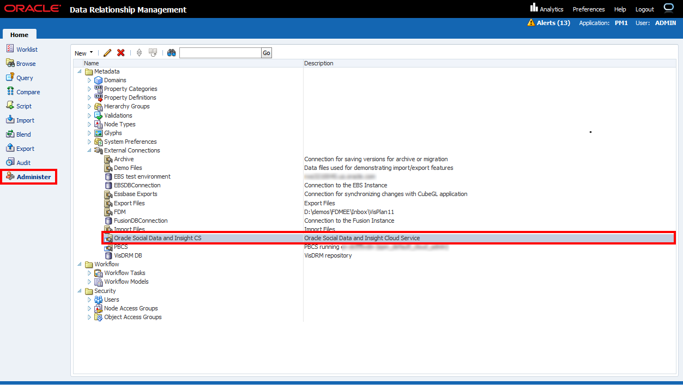This screenshot has height=385, width=683.
Task: Click the Node Types icon
Action: coord(99,124)
